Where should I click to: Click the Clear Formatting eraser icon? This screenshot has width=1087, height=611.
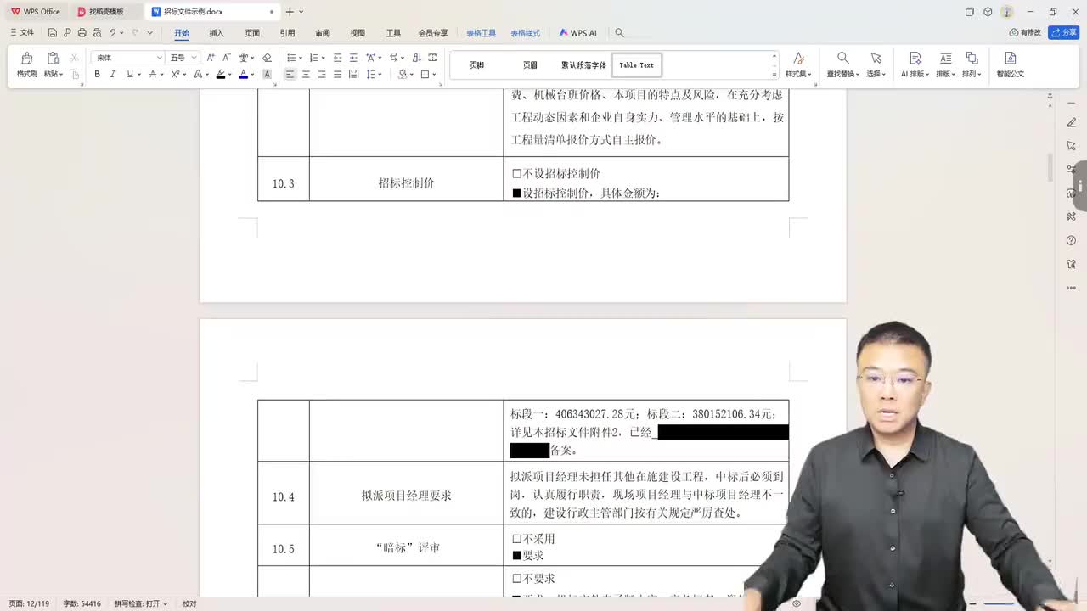coord(267,58)
